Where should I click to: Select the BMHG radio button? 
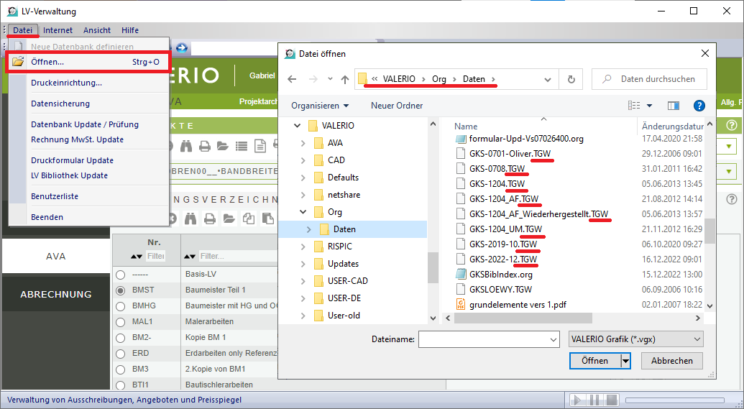point(120,306)
